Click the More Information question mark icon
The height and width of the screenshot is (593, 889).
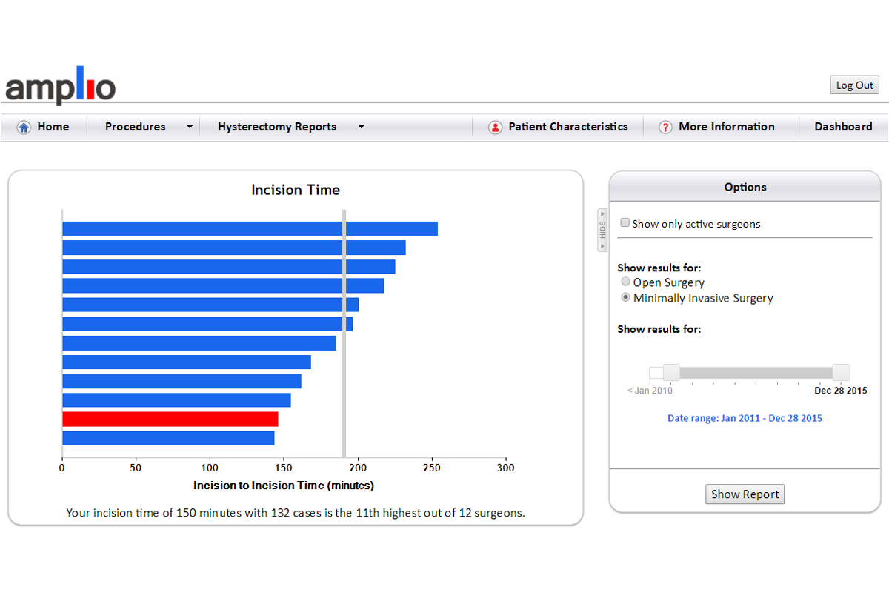[x=665, y=127]
